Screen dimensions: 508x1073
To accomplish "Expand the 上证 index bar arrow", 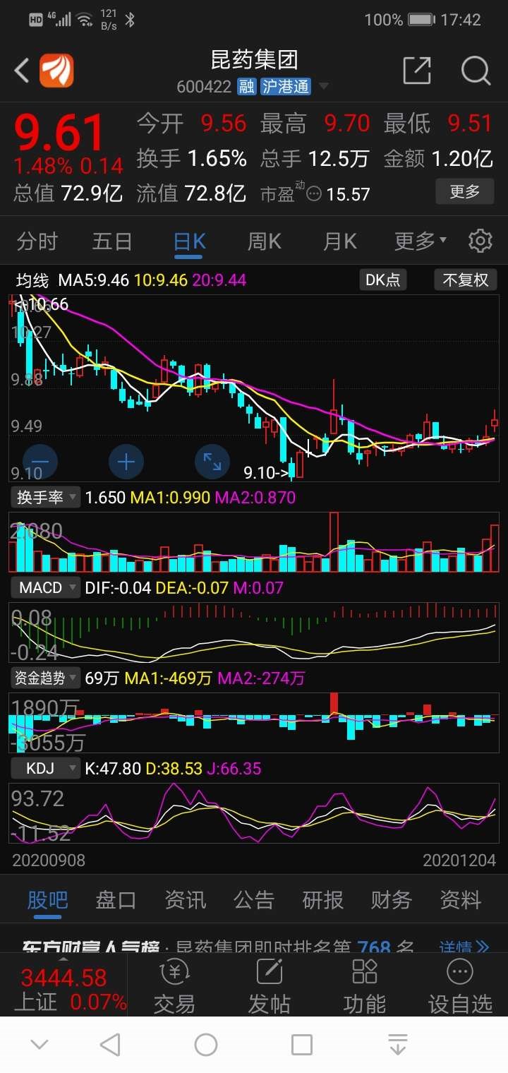I will pos(64,959).
